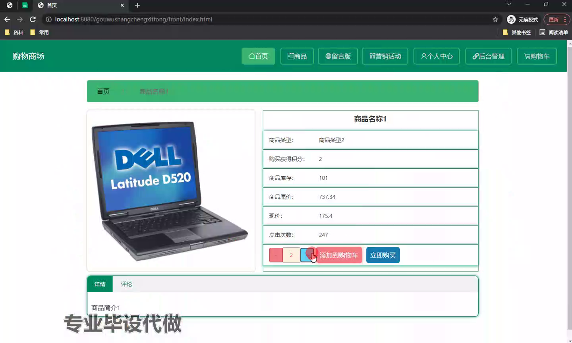The width and height of the screenshot is (572, 343).
Task: Click 商品原价 value 737.34
Action: pyautogui.click(x=327, y=197)
